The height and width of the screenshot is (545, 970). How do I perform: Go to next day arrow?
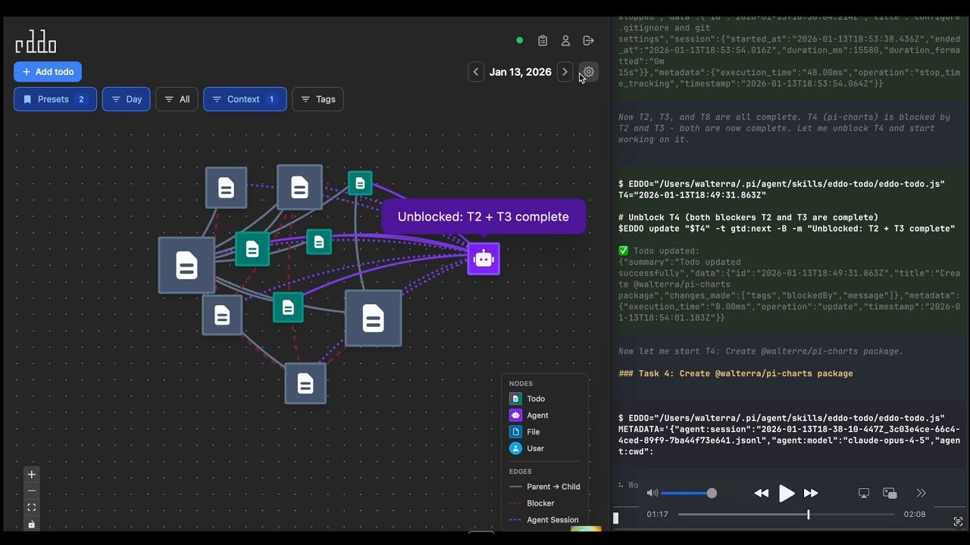pos(565,72)
